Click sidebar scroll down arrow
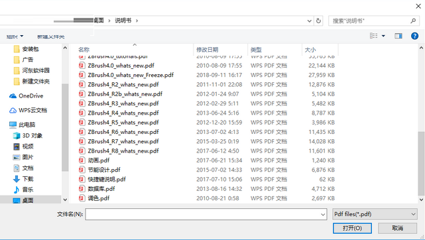 65,200
